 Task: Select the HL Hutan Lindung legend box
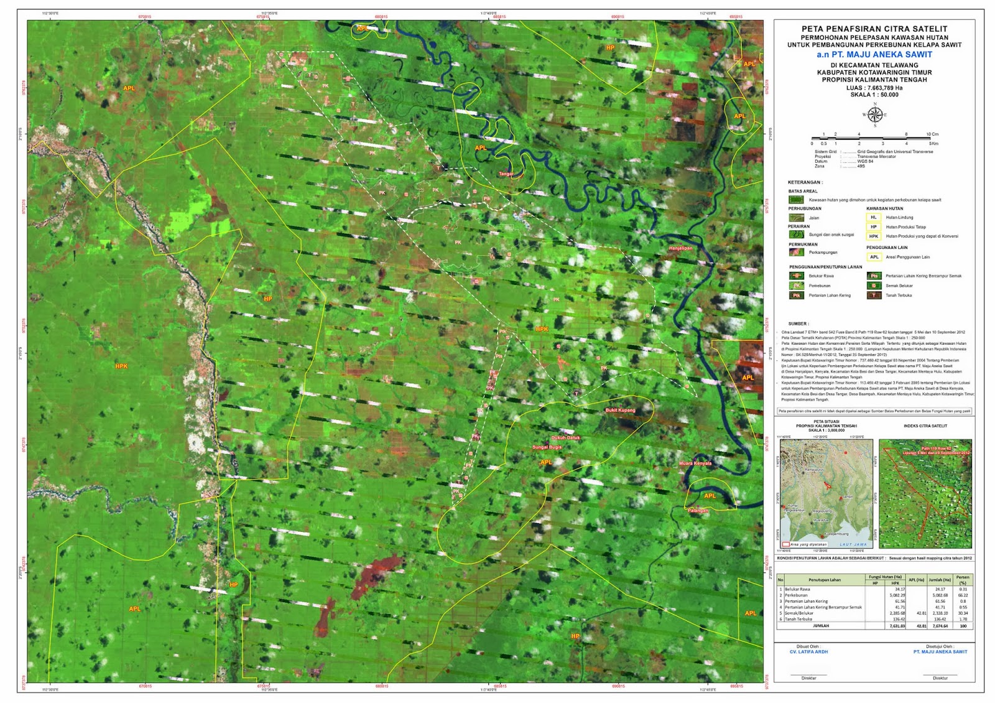click(x=874, y=217)
